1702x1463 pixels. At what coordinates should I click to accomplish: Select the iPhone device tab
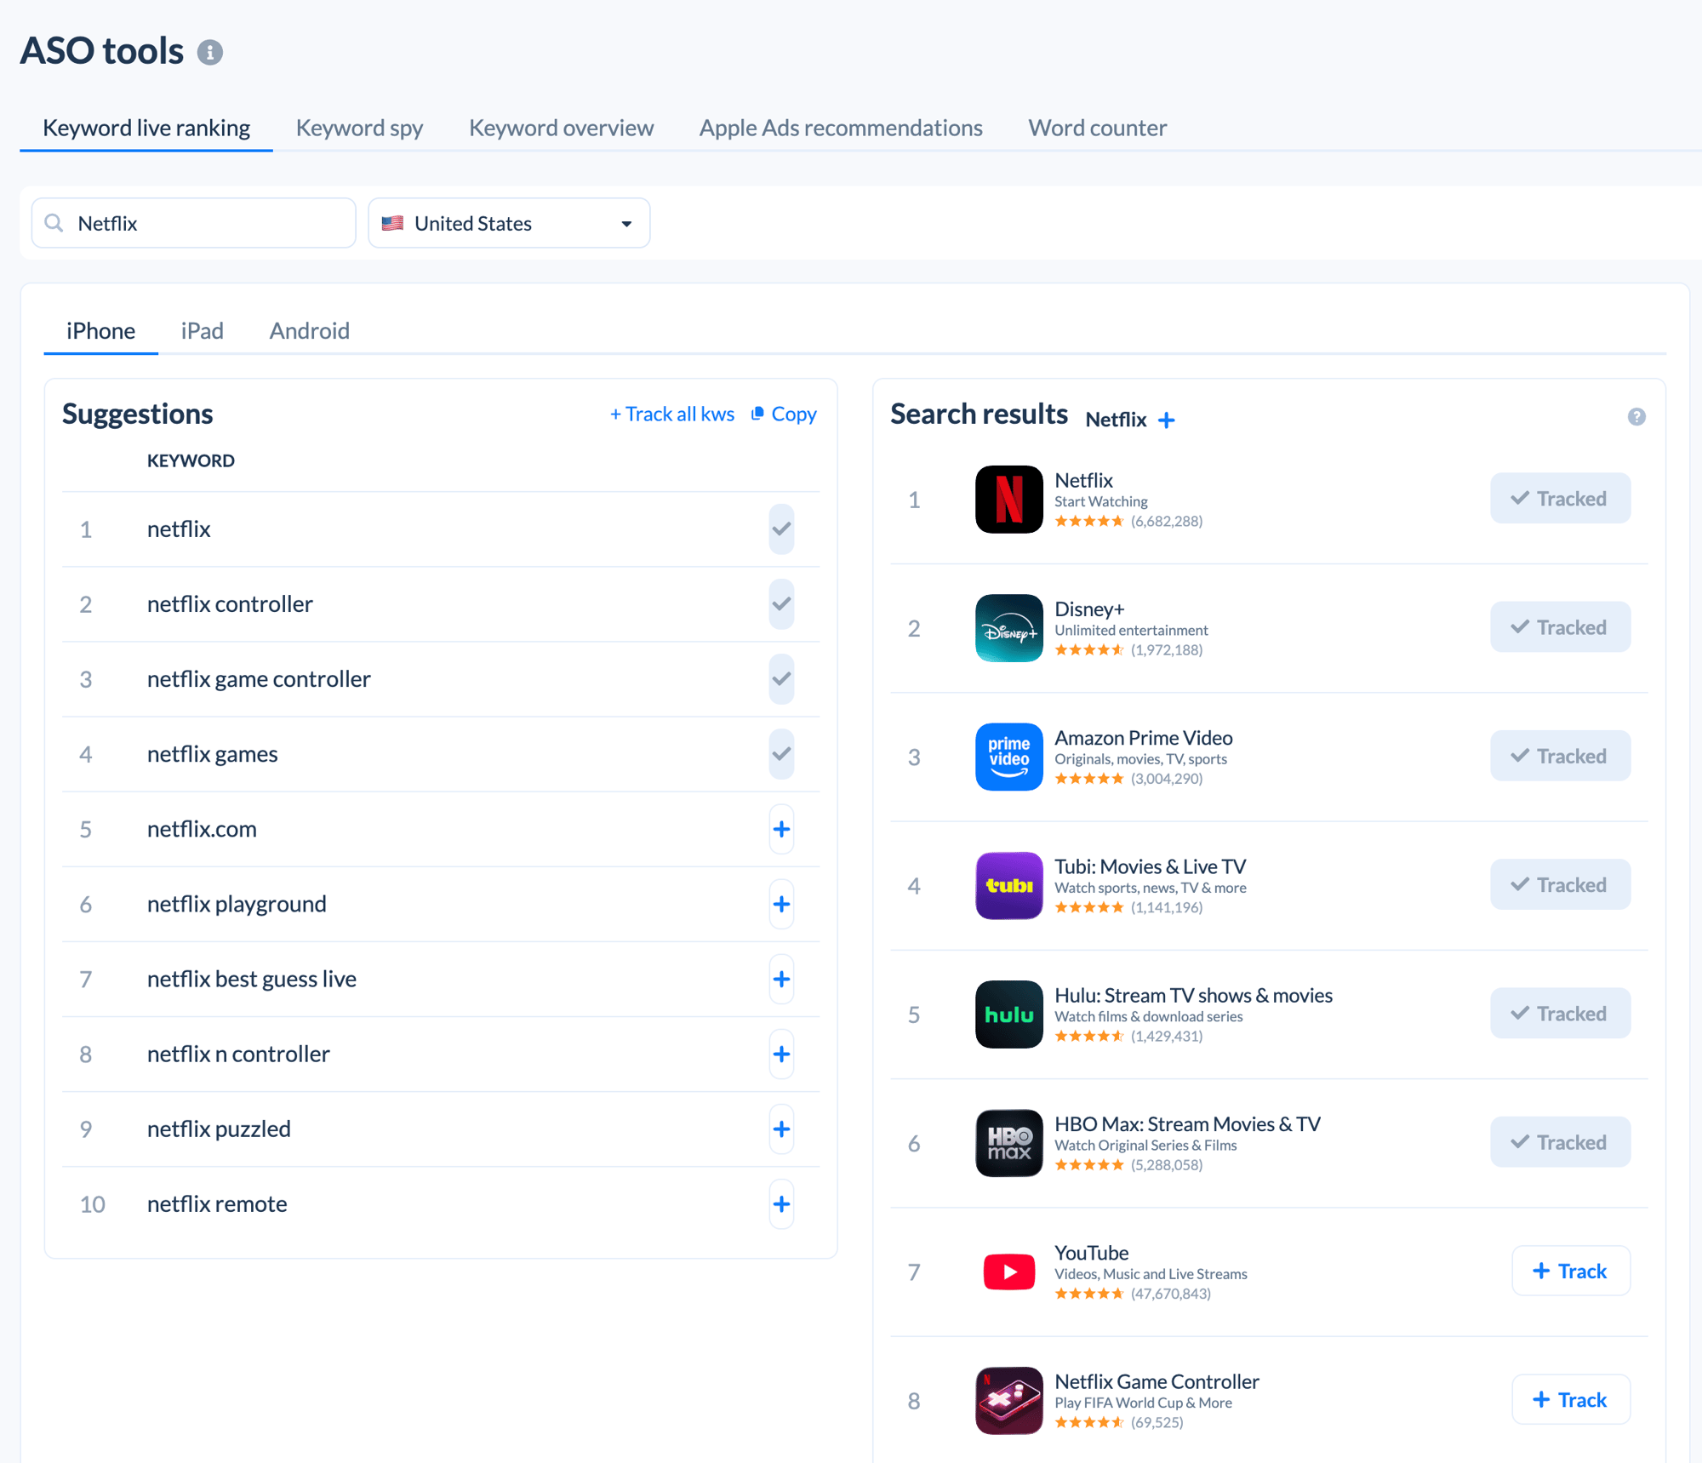[x=100, y=330]
